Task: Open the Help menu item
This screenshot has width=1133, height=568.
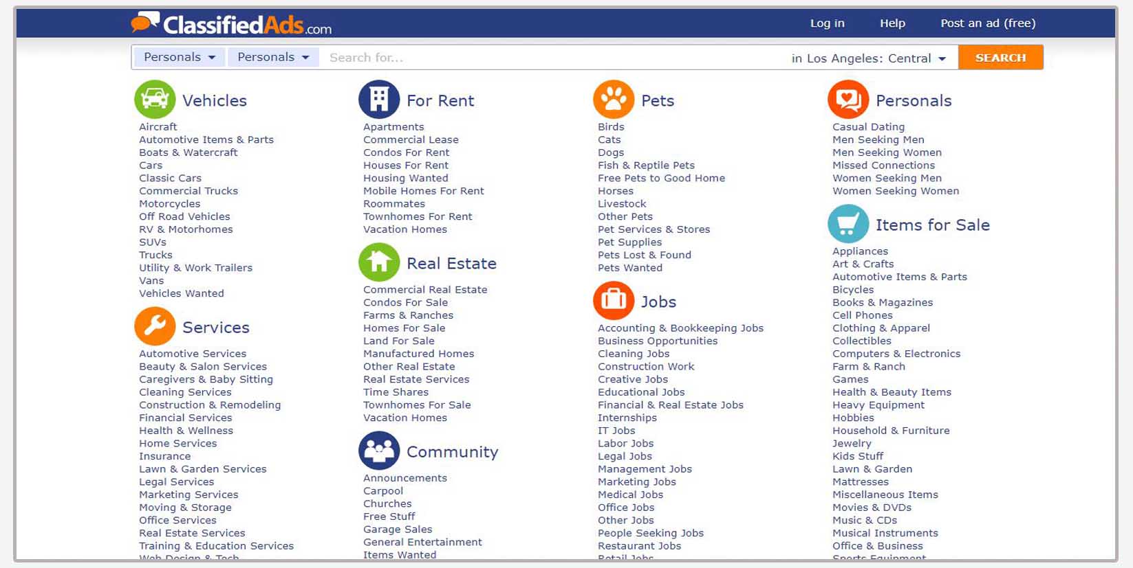Action: pos(892,23)
